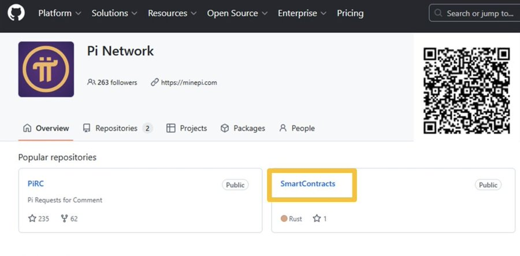The height and width of the screenshot is (256, 520).
Task: Open the Platform dropdown menu
Action: 60,13
